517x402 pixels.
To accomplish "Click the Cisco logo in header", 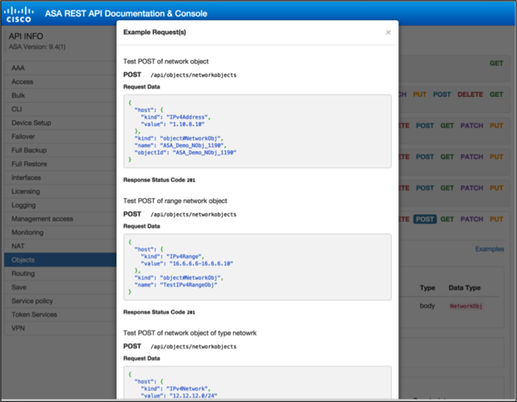I will click(x=18, y=14).
